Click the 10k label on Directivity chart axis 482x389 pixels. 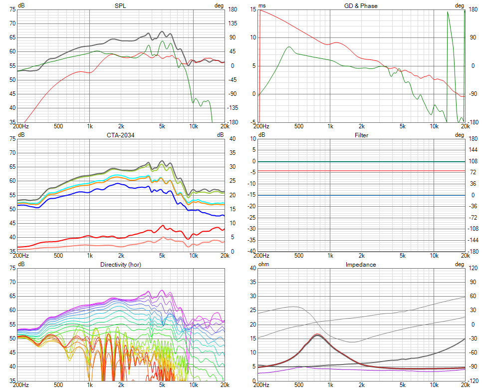point(194,385)
